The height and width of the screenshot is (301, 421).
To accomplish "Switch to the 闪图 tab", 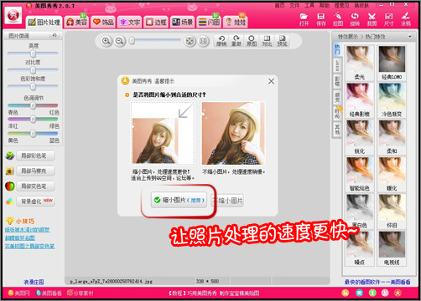I will 209,22.
